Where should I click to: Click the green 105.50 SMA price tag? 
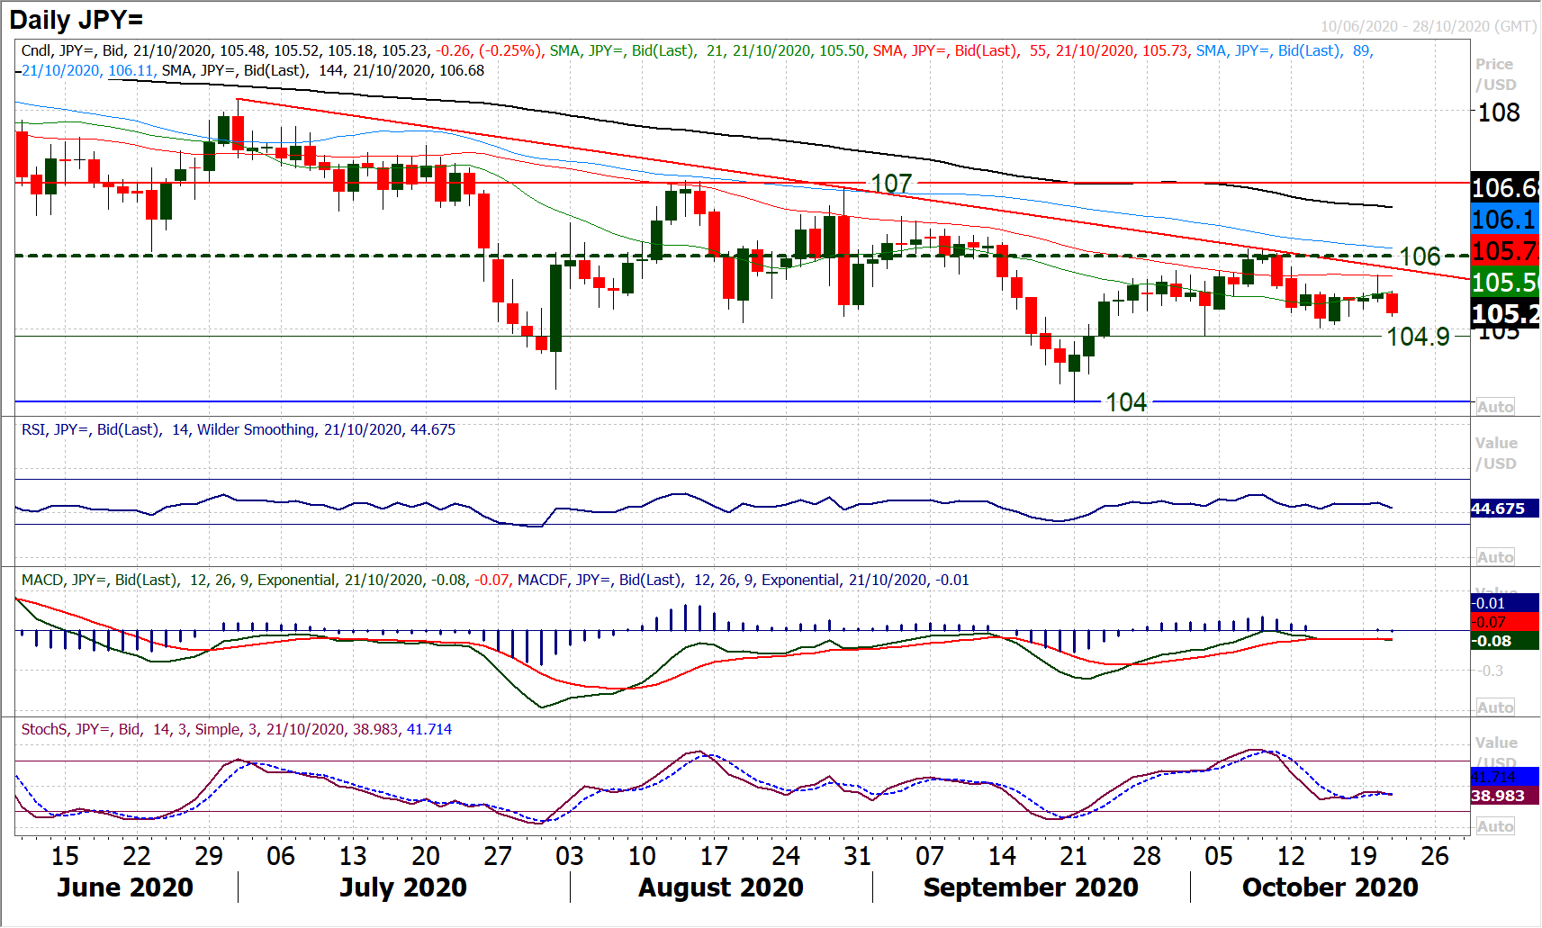pyautogui.click(x=1504, y=283)
